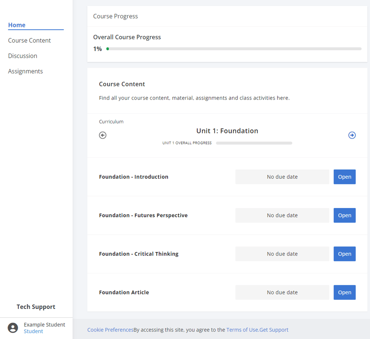
Task: Open the Foundation Article item
Action: 344,292
